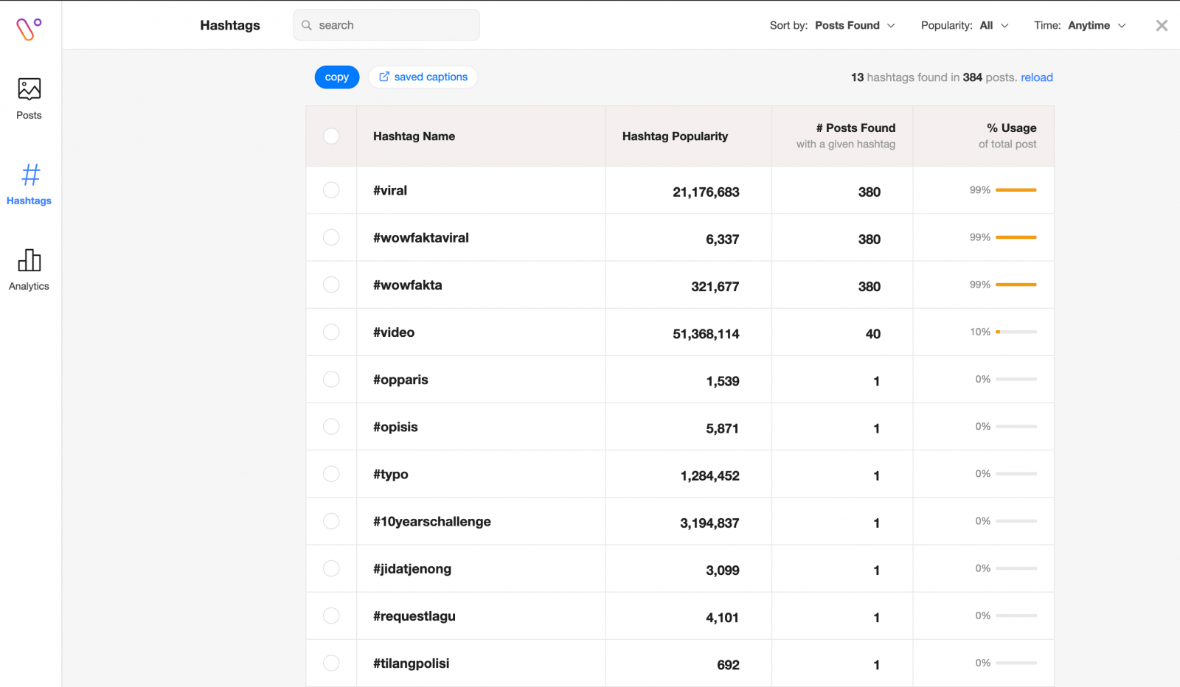Open the Posts section icon

29,89
